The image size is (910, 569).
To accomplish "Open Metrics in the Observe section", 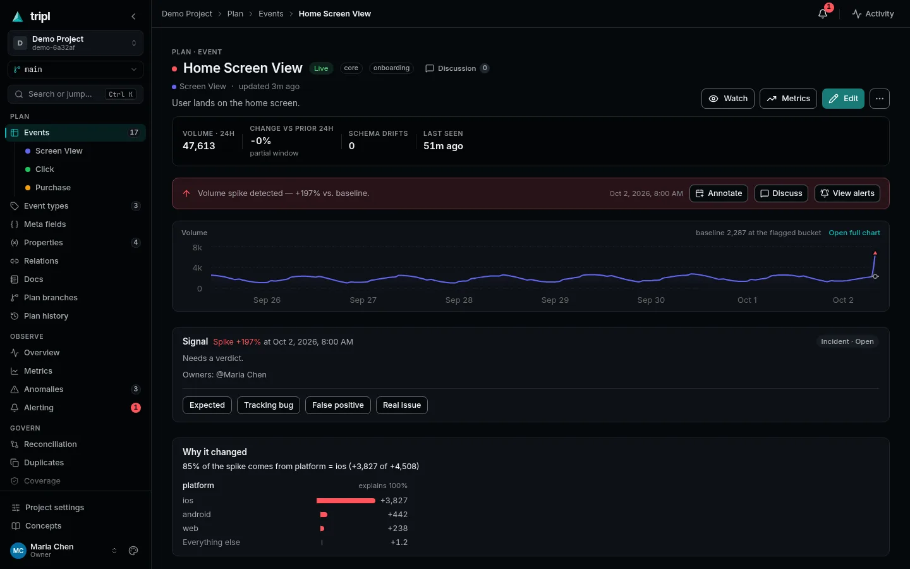I will click(75, 371).
